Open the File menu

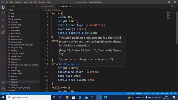tap(7, 2)
